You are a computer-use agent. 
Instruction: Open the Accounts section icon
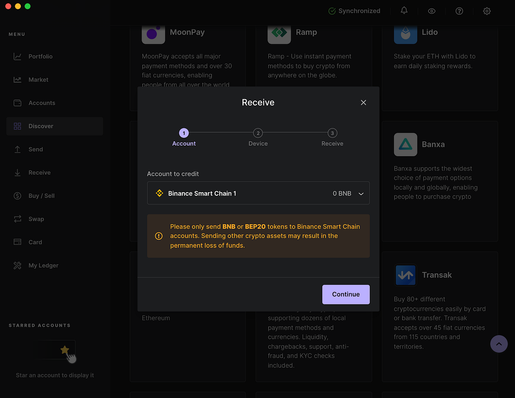pyautogui.click(x=17, y=103)
